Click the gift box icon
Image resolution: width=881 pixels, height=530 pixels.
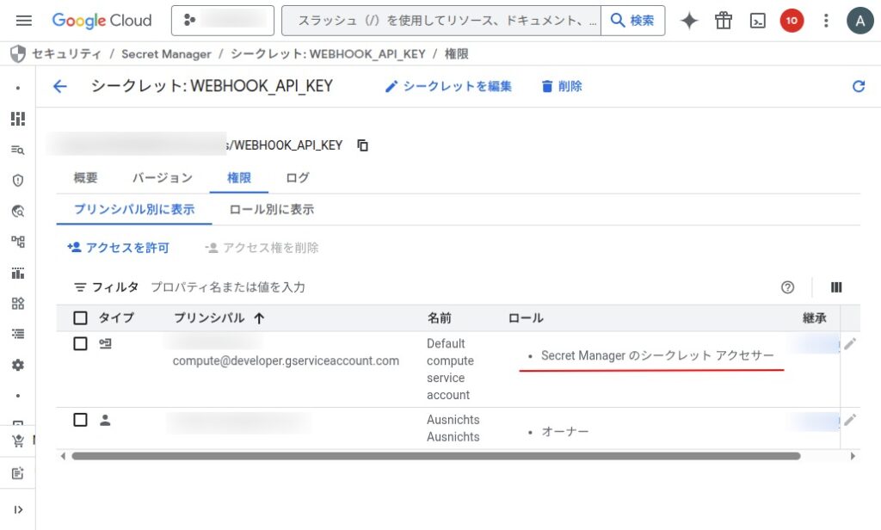pos(724,21)
